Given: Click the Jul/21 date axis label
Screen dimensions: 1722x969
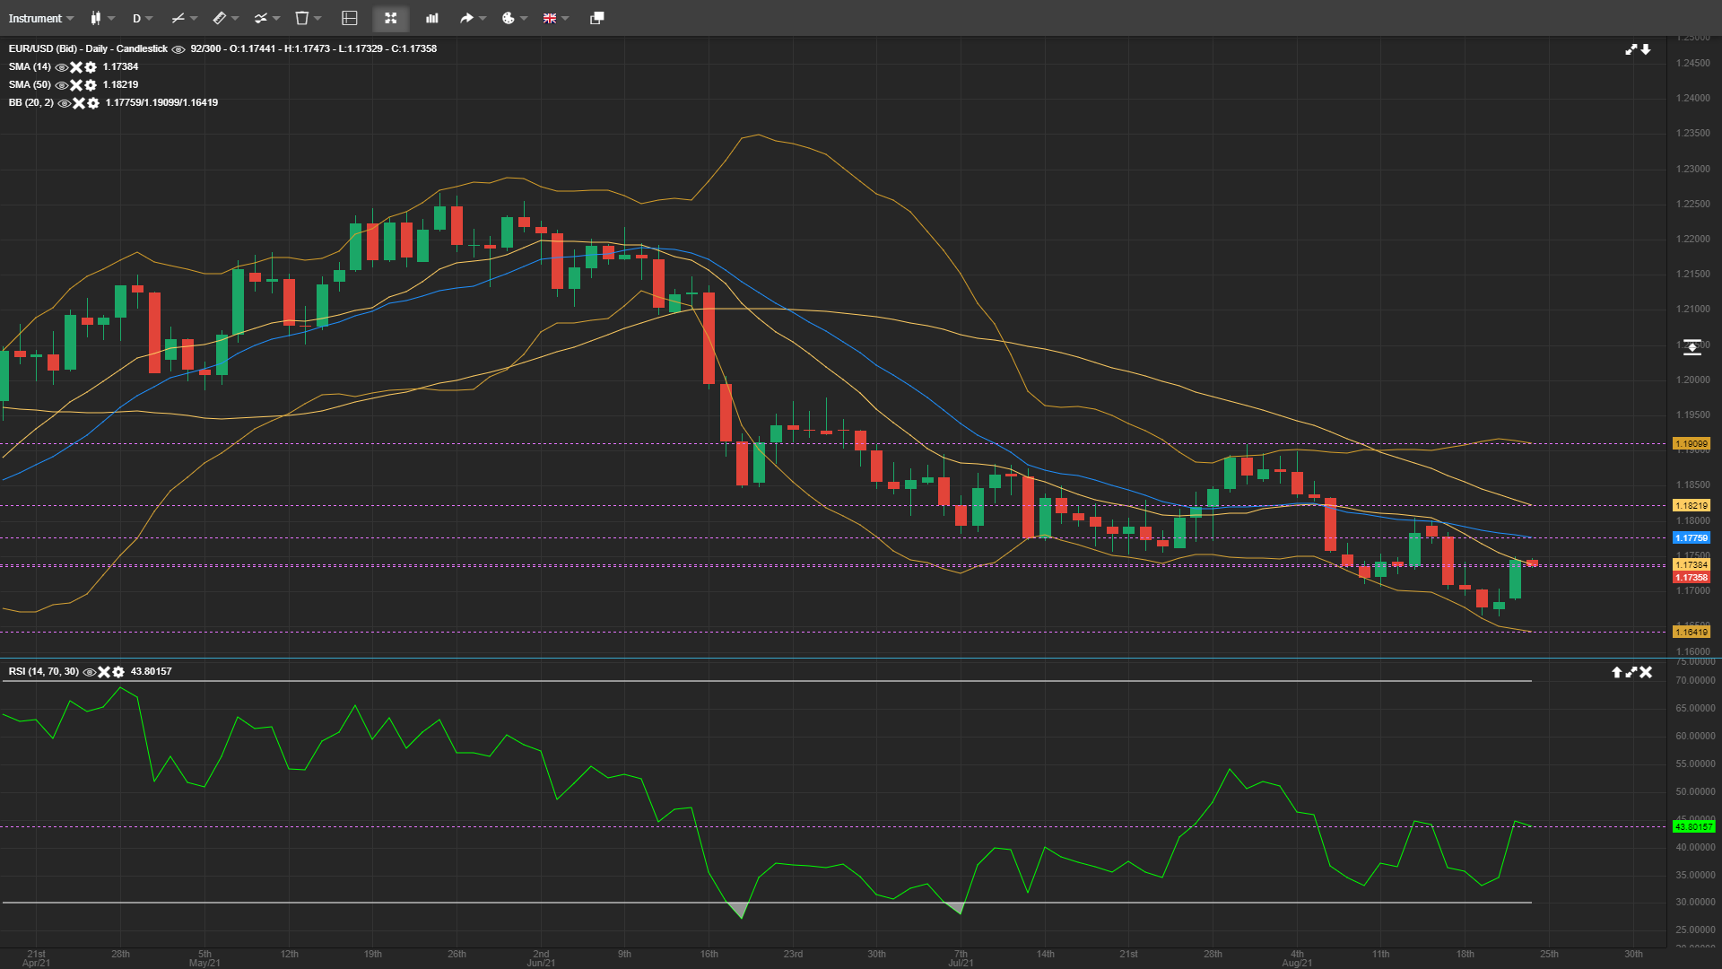Looking at the screenshot, I should point(961,964).
